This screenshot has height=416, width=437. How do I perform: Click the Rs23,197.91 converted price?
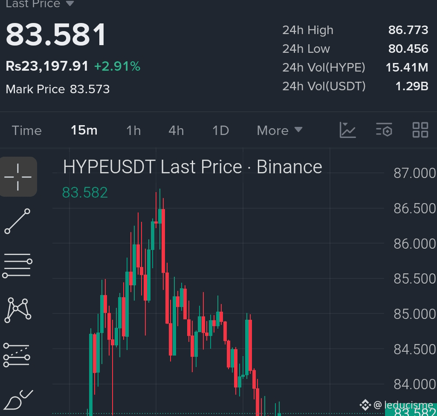pyautogui.click(x=47, y=66)
